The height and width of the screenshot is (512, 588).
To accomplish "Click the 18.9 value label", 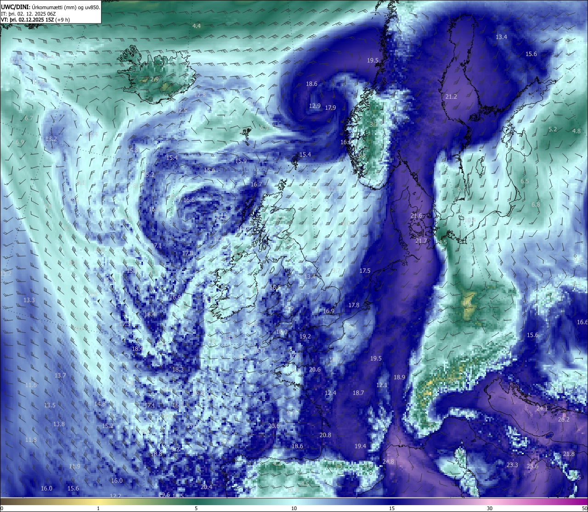I will (399, 377).
